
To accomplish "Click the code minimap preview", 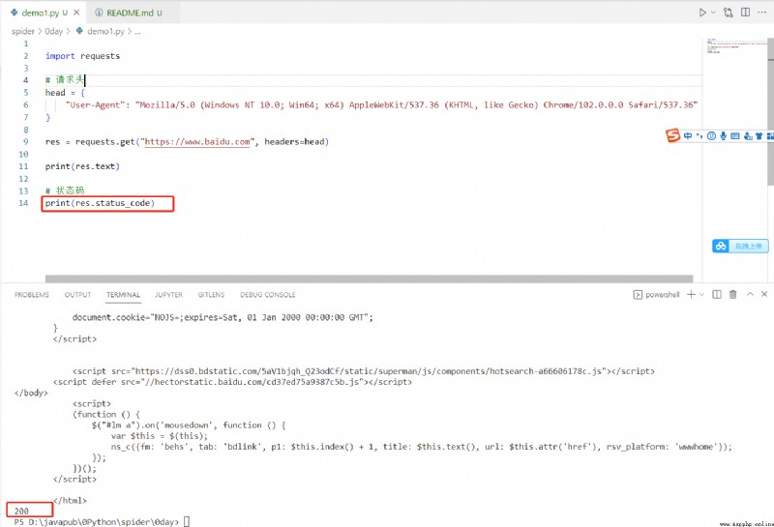I will [735, 45].
